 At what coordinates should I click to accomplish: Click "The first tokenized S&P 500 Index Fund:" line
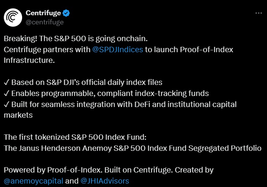pyautogui.click(x=75, y=137)
